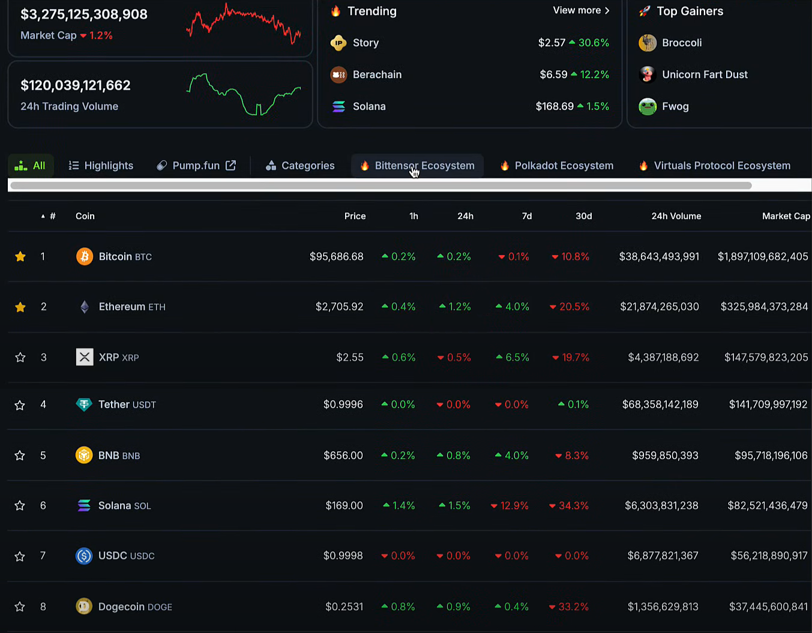Switch to the Highlights tab
Screen dimensions: 812x633
[101, 166]
